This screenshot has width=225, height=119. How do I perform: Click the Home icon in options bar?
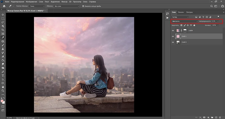4,6
